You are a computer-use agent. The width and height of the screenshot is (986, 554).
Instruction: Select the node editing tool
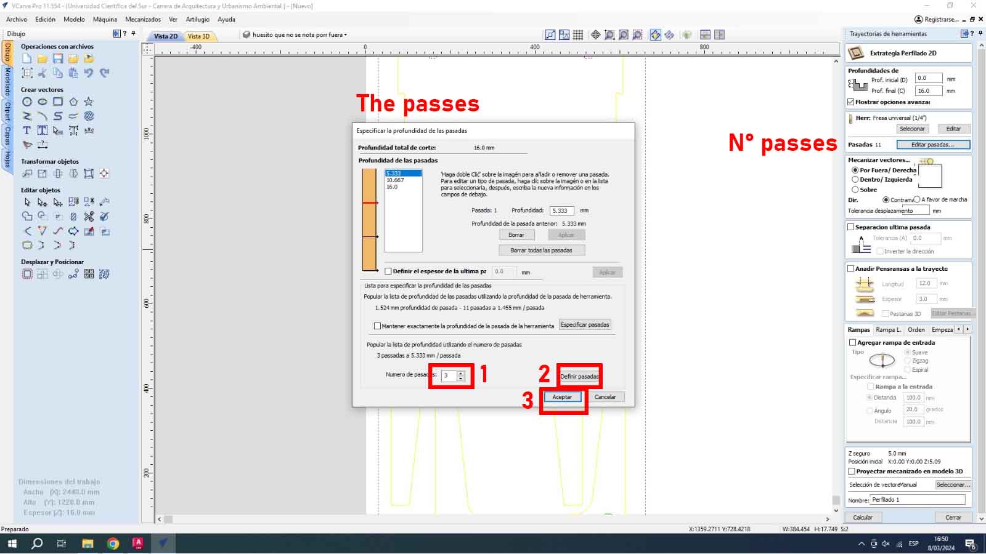(43, 202)
